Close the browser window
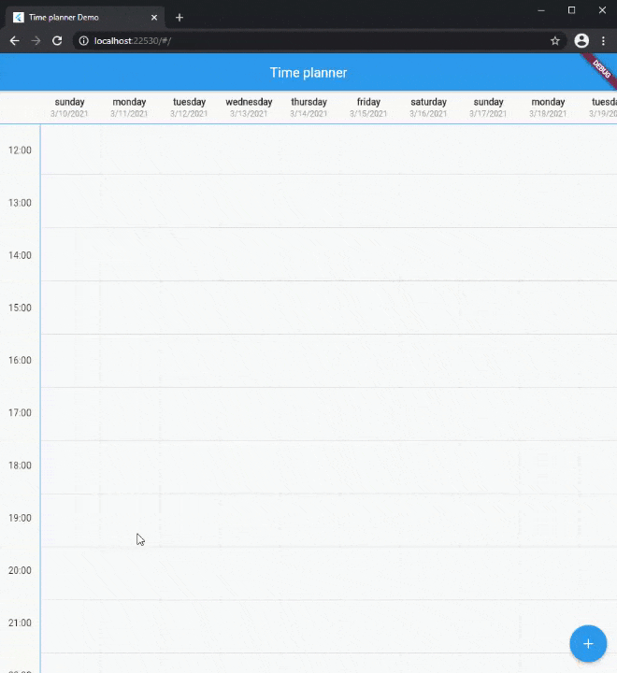Image resolution: width=617 pixels, height=673 pixels. tap(602, 10)
